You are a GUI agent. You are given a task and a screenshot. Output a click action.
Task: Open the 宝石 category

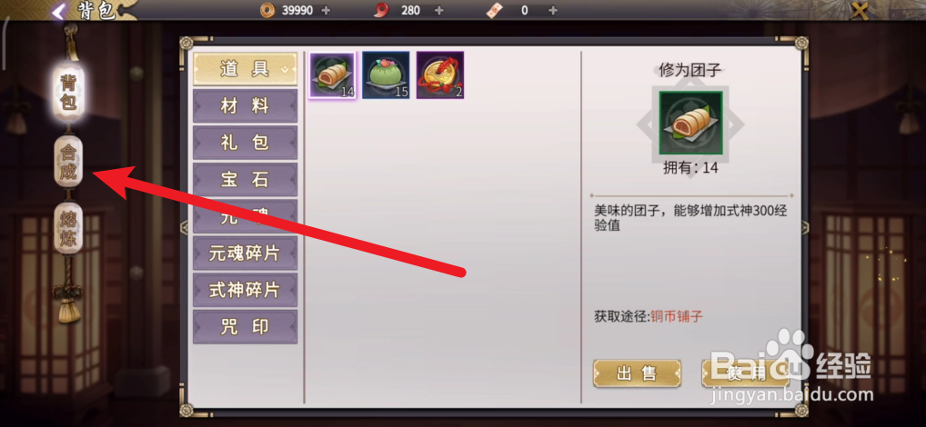245,180
